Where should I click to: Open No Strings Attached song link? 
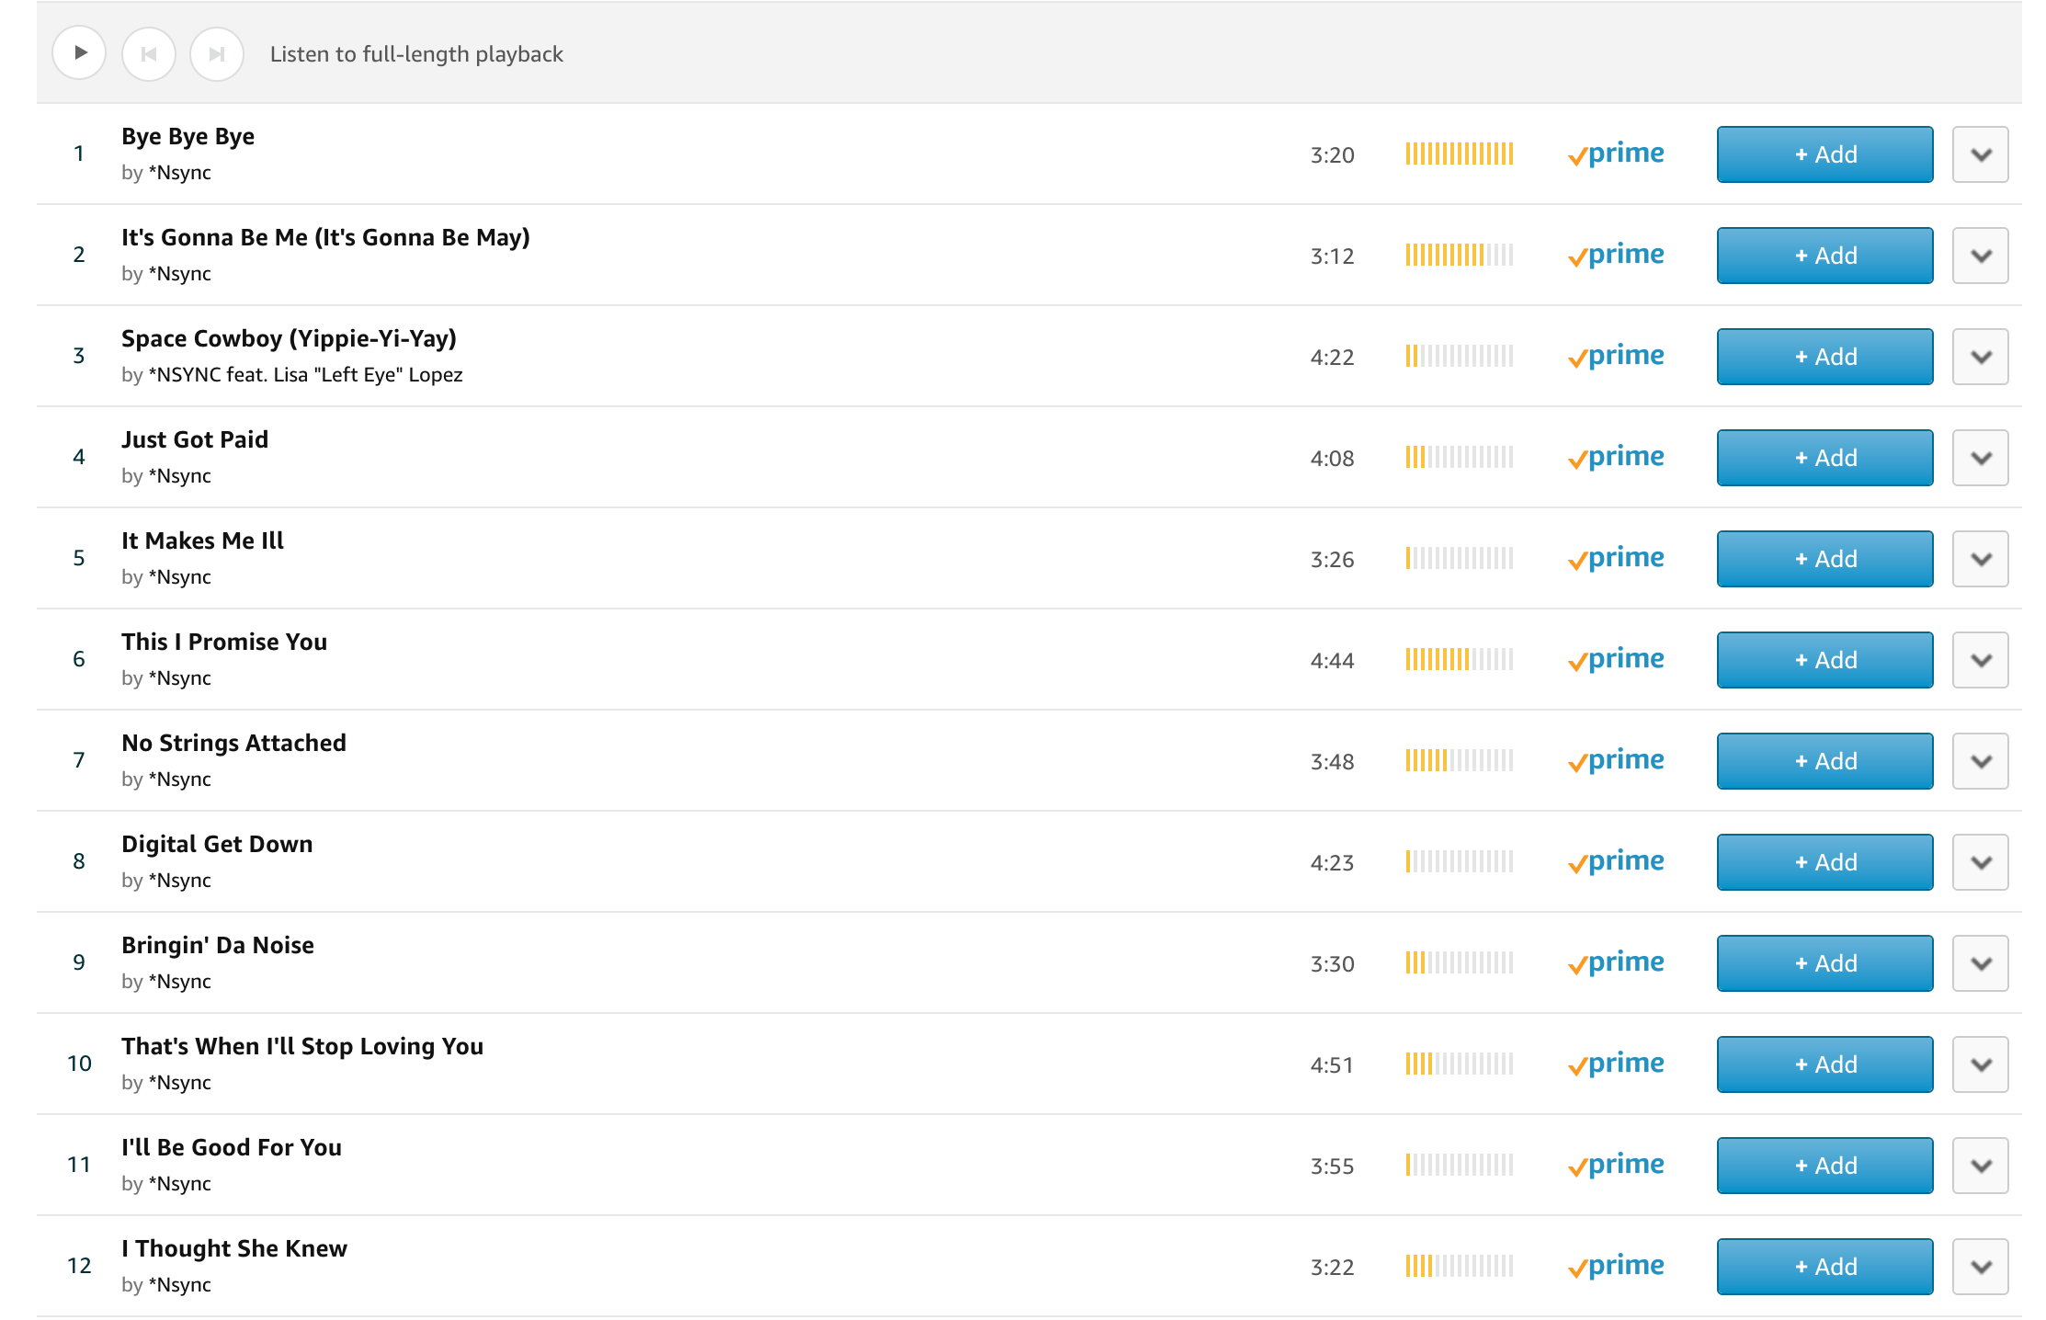[234, 744]
